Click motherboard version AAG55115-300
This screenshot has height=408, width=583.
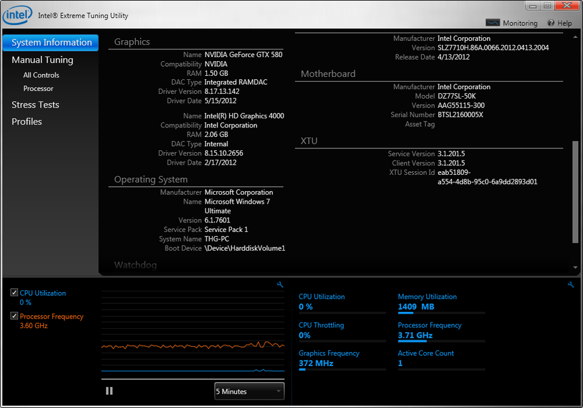pos(461,106)
